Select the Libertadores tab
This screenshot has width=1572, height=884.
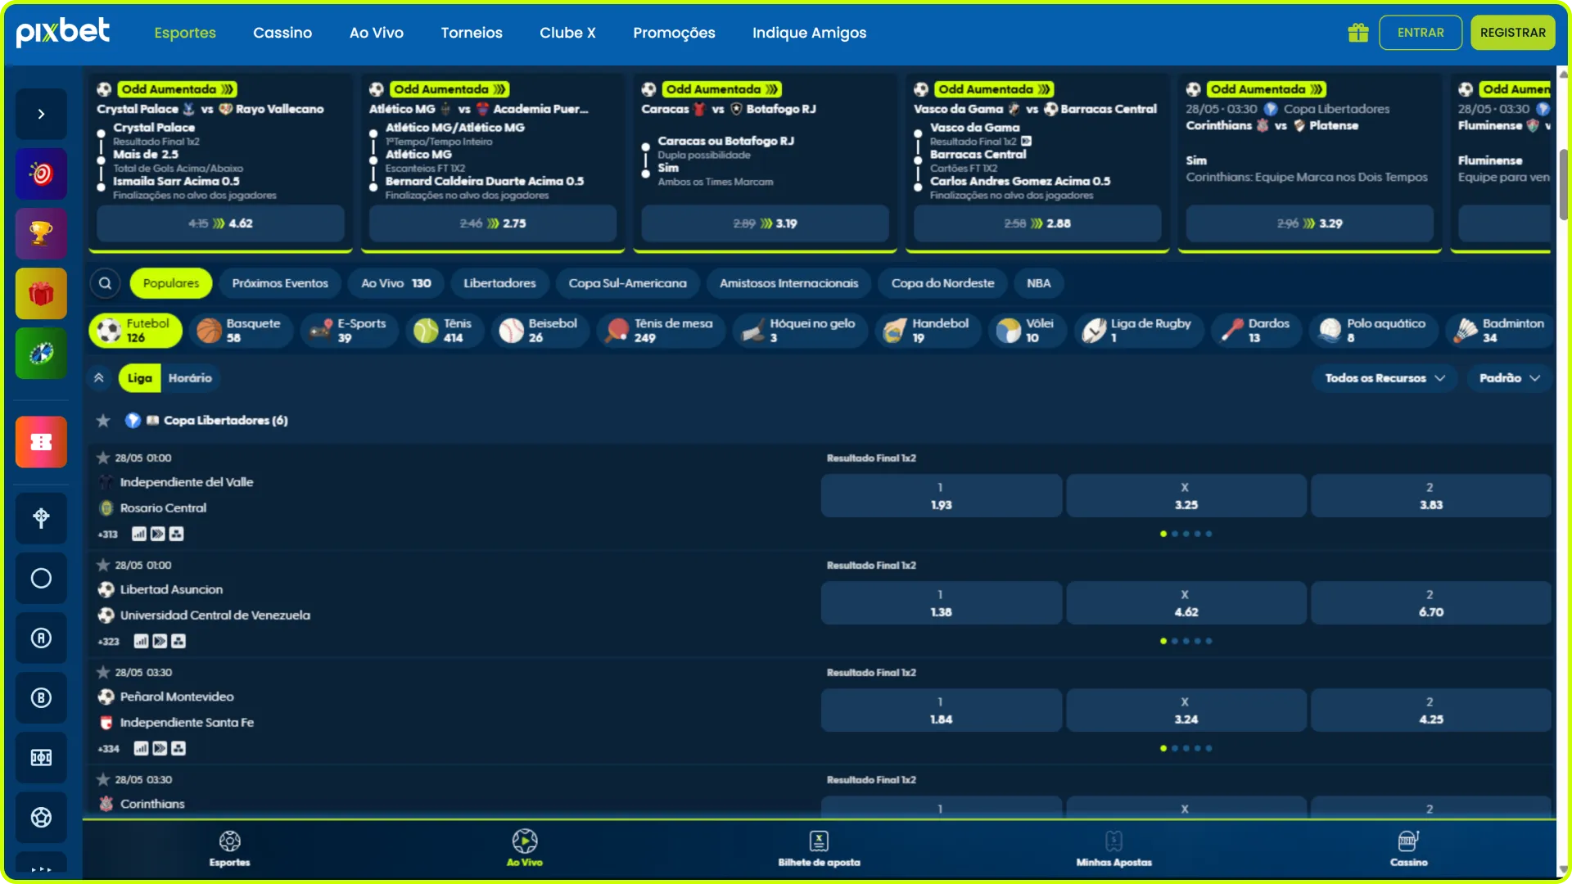[499, 283]
